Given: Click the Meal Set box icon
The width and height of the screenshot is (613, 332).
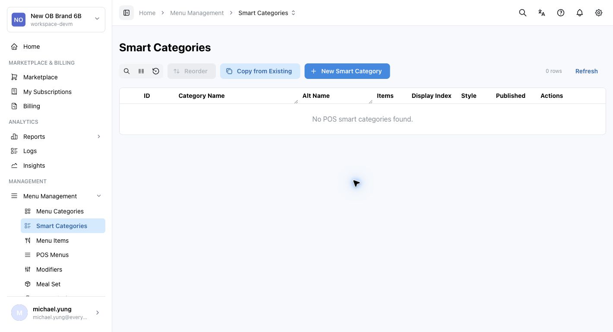Looking at the screenshot, I should 28,284.
